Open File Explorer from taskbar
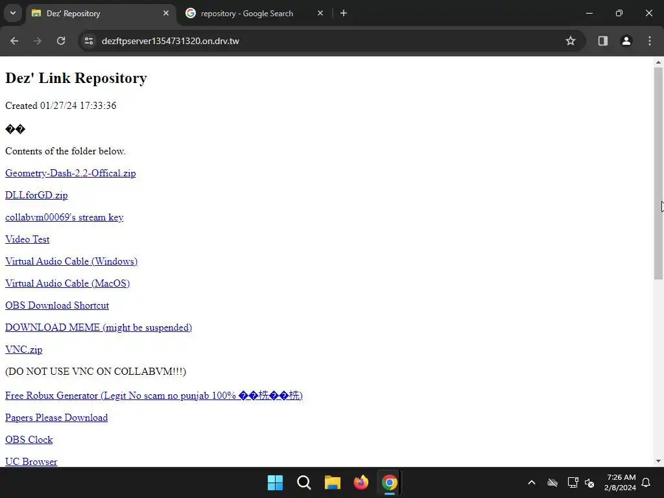 pyautogui.click(x=333, y=482)
